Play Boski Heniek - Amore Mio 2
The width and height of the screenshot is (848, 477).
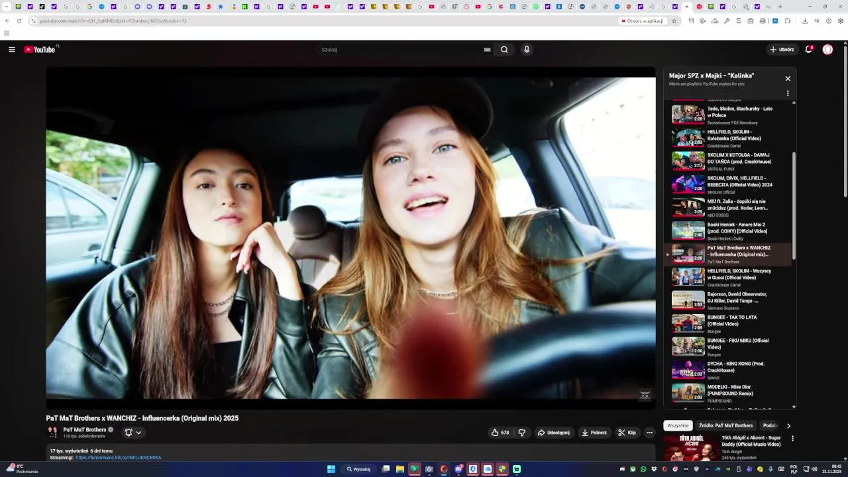click(x=727, y=231)
